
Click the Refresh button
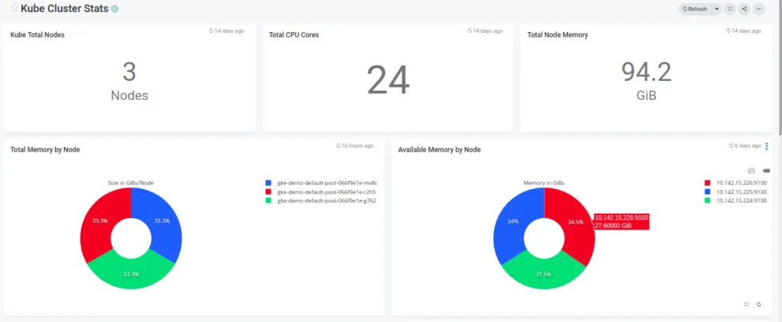pos(696,9)
